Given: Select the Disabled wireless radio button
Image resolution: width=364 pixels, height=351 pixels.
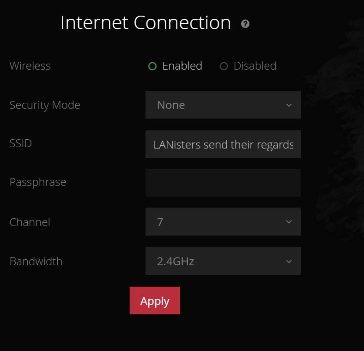Looking at the screenshot, I should click(x=224, y=66).
